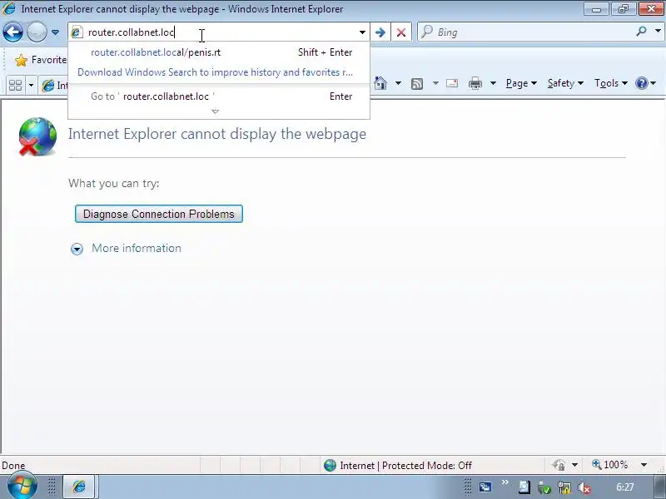666x499 pixels.
Task: Click the "Done" status bar text
Action: (x=13, y=466)
